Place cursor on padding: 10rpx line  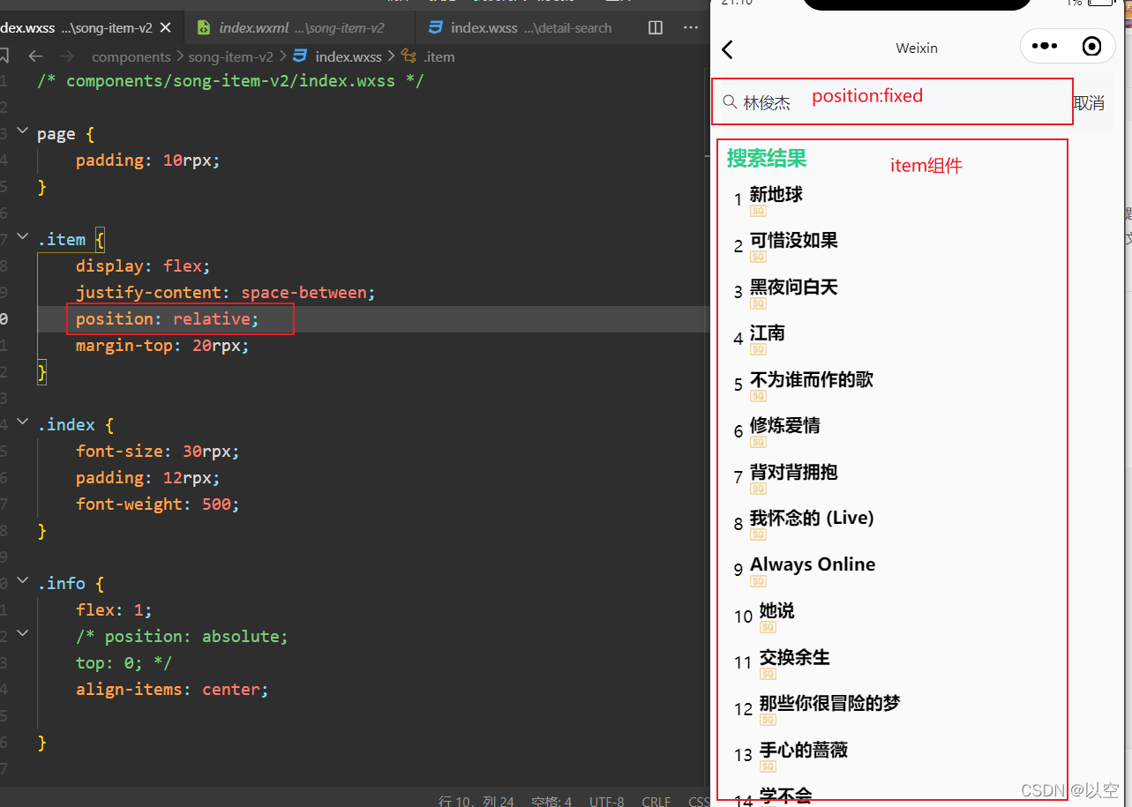[147, 160]
